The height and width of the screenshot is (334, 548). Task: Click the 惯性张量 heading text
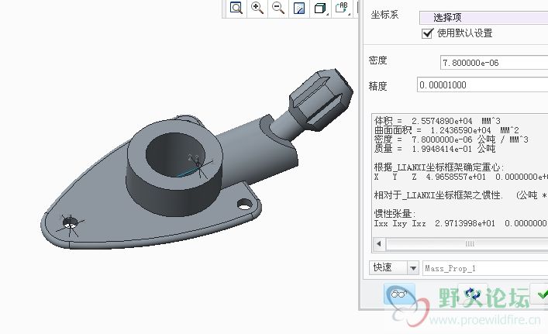pos(395,214)
